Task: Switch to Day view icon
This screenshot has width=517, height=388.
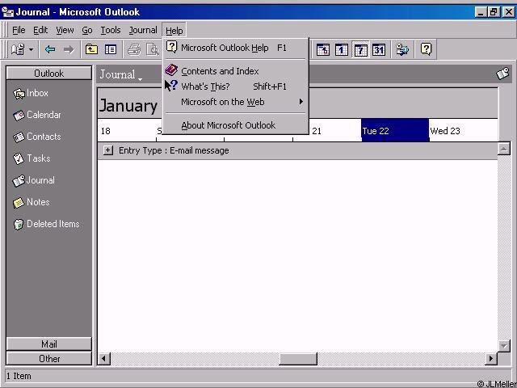Action: (341, 50)
